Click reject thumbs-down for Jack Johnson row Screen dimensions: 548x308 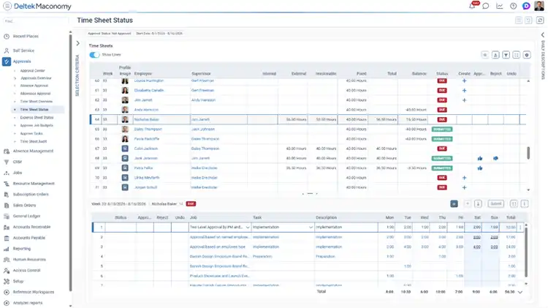pos(495,159)
